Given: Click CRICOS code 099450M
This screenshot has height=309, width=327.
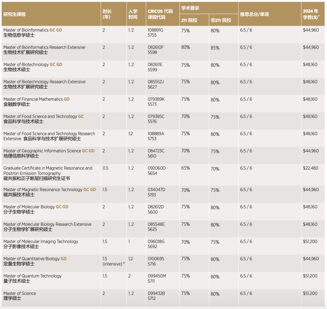Looking at the screenshot, I should click(157, 276).
